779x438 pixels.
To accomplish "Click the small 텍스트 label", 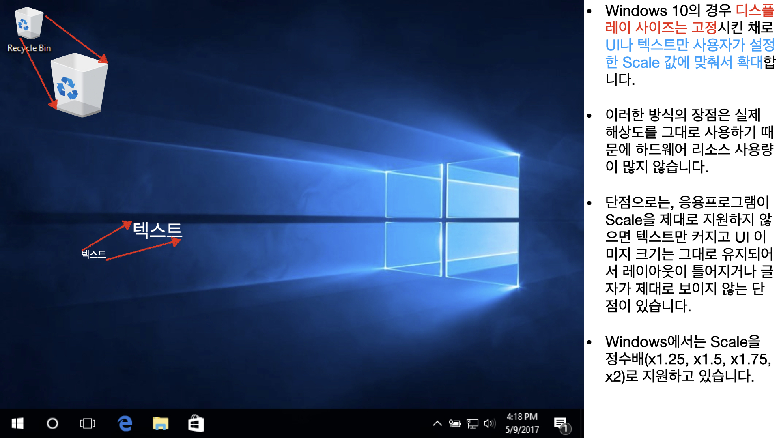I will (94, 254).
